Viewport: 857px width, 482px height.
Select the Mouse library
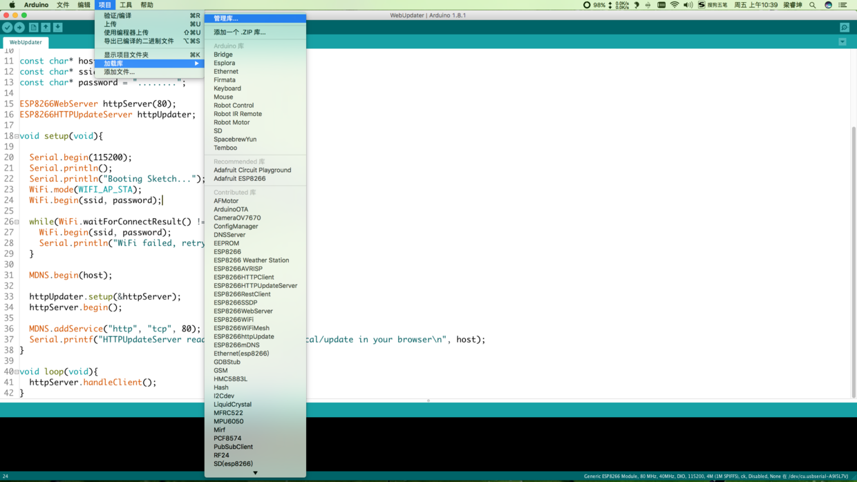255,97
